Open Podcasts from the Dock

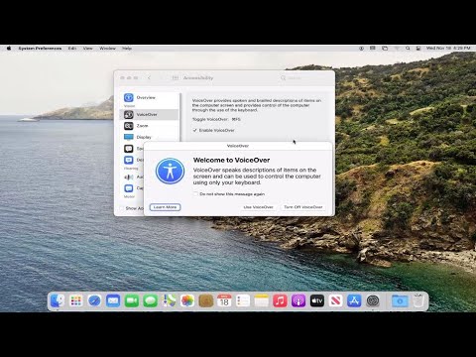[298, 300]
